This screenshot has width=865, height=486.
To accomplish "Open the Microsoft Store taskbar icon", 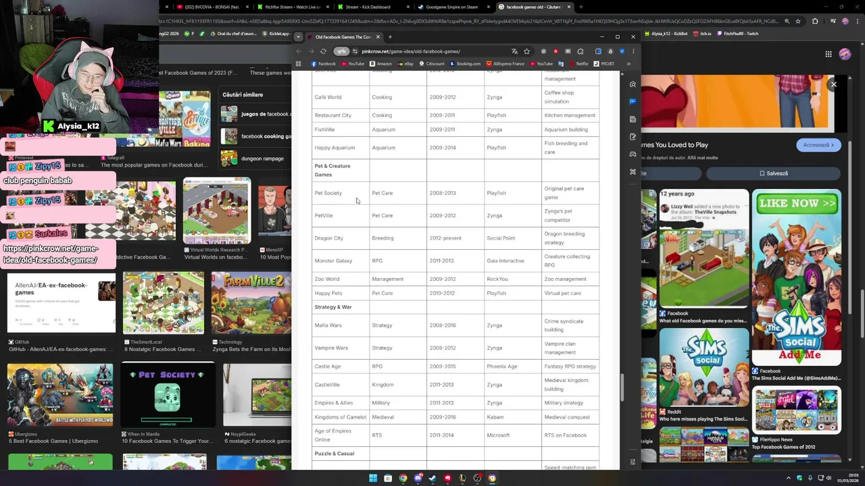I will [x=388, y=479].
